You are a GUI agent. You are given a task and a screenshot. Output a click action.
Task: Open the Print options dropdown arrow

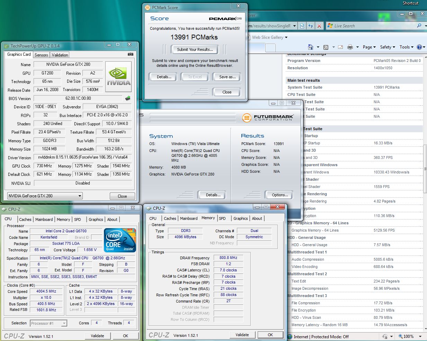pyautogui.click(x=357, y=47)
